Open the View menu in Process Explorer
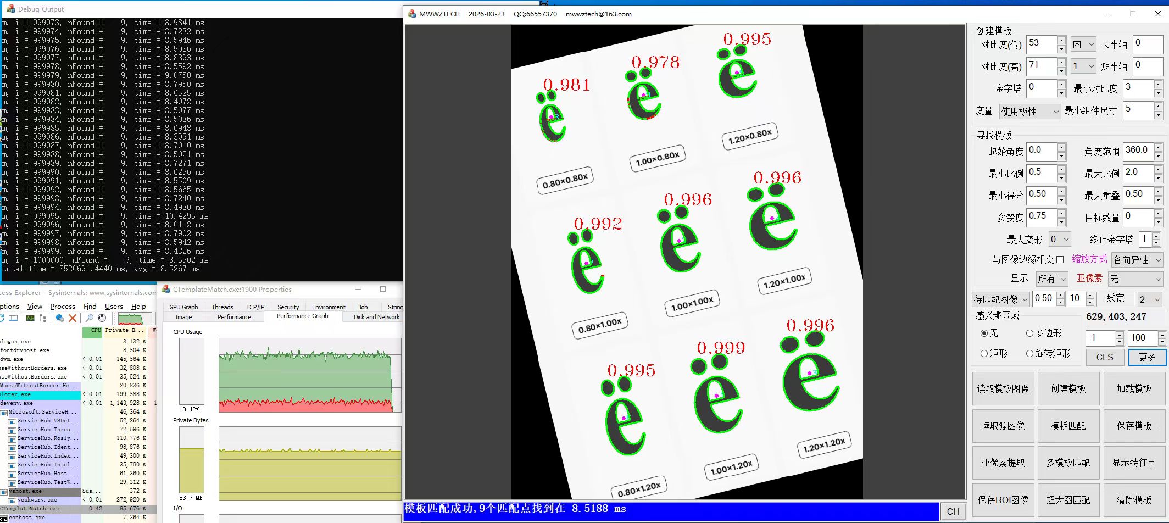The width and height of the screenshot is (1169, 523). tap(35, 306)
